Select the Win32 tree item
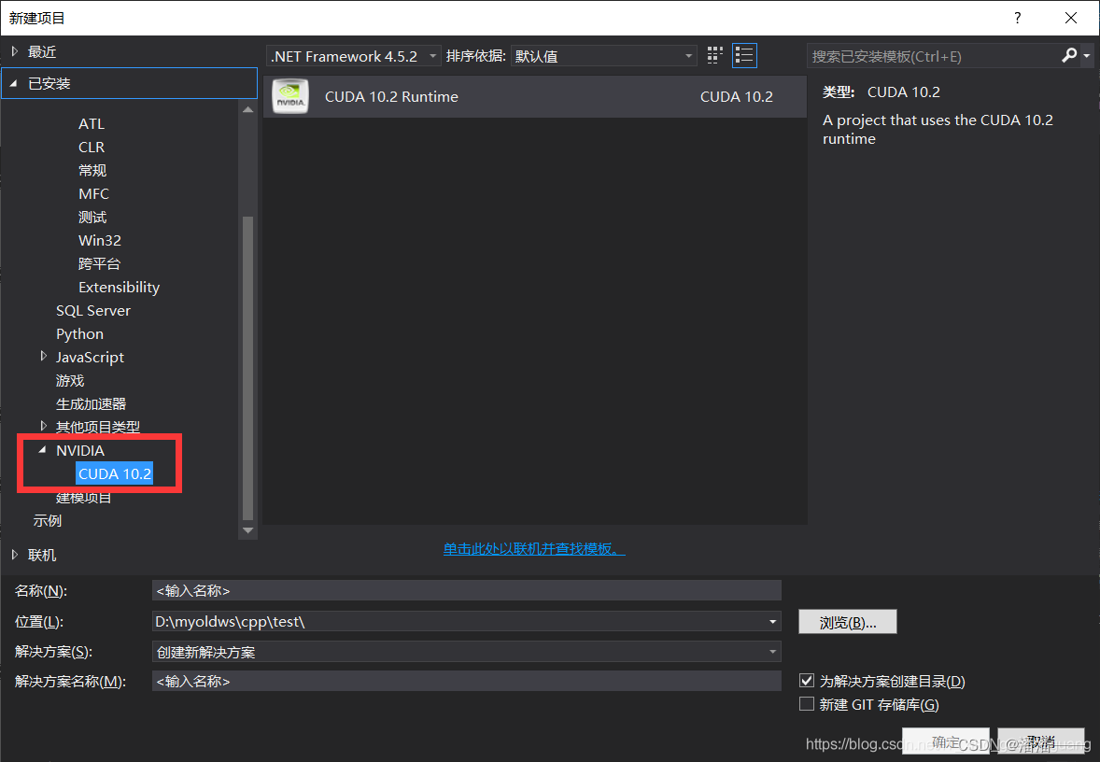 click(100, 240)
